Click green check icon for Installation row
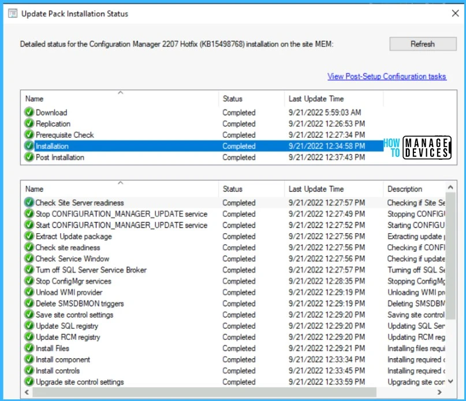 pyautogui.click(x=29, y=146)
